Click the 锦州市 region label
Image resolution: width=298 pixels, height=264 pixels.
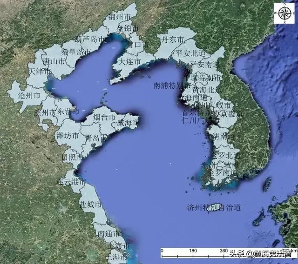tap(120, 17)
